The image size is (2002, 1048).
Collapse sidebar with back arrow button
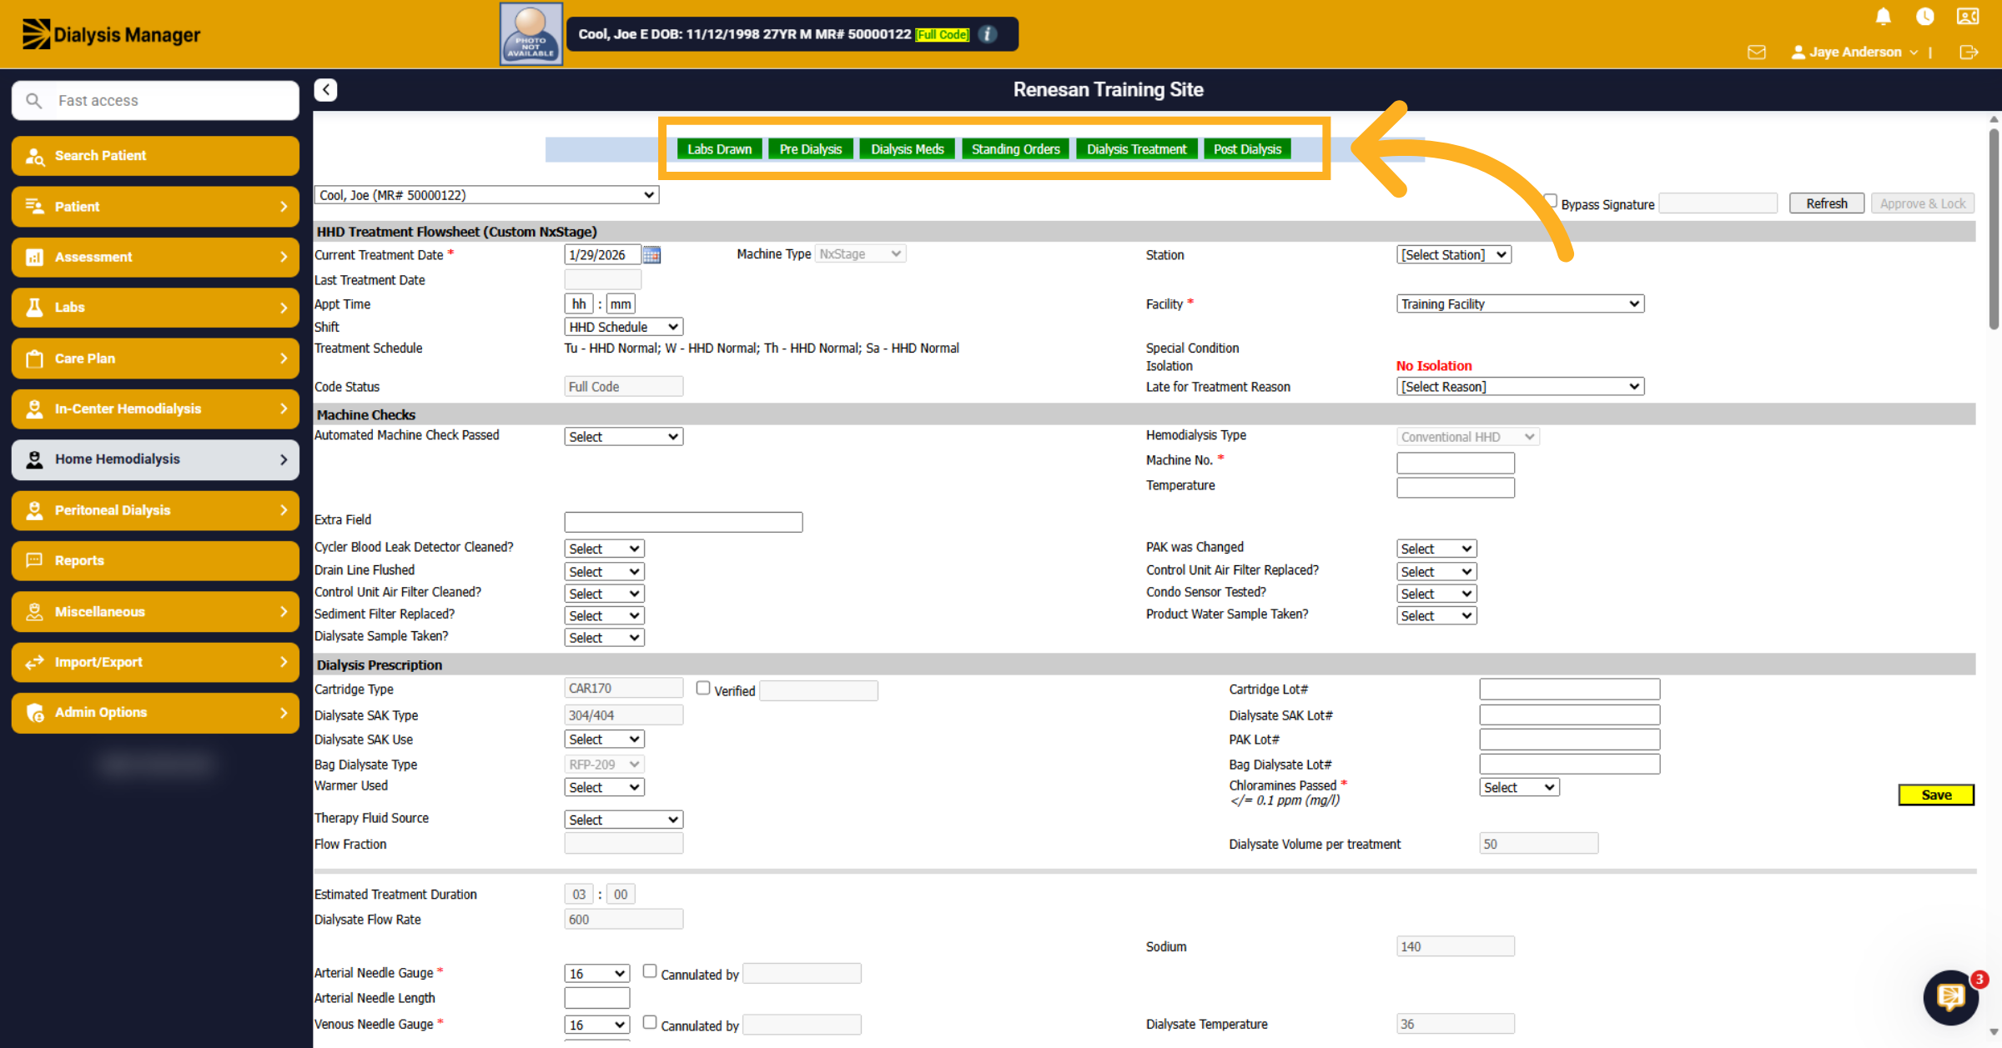pyautogui.click(x=325, y=89)
